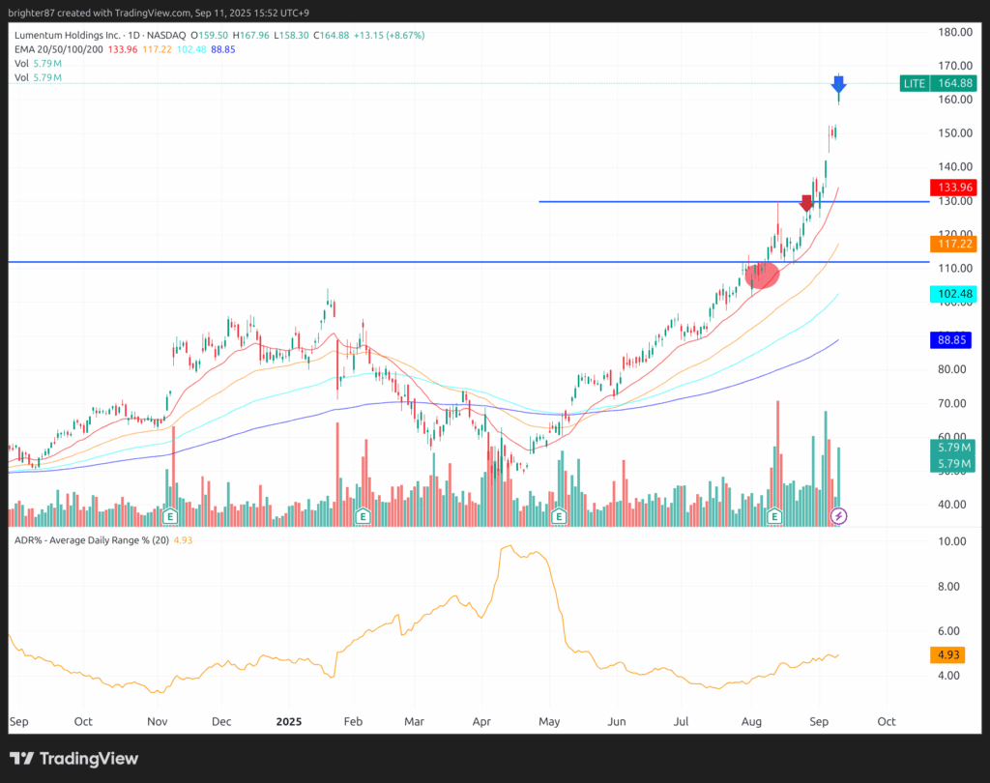
Task: Open the earnings marker near May
Action: tap(559, 516)
